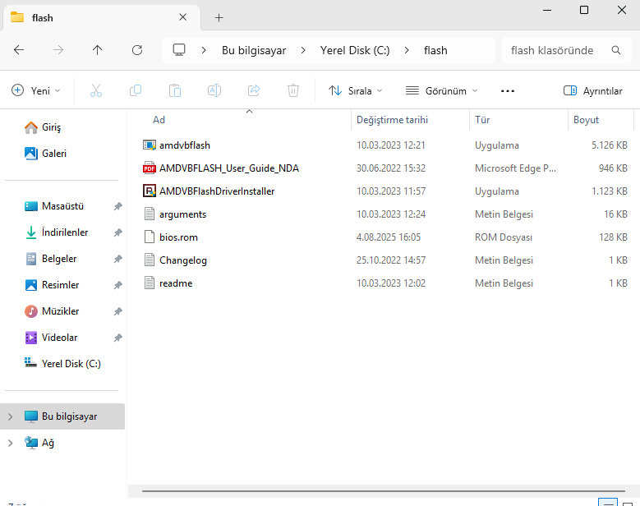640x506 pixels.
Task: Click the 5.126 KB size cell
Action: (609, 145)
